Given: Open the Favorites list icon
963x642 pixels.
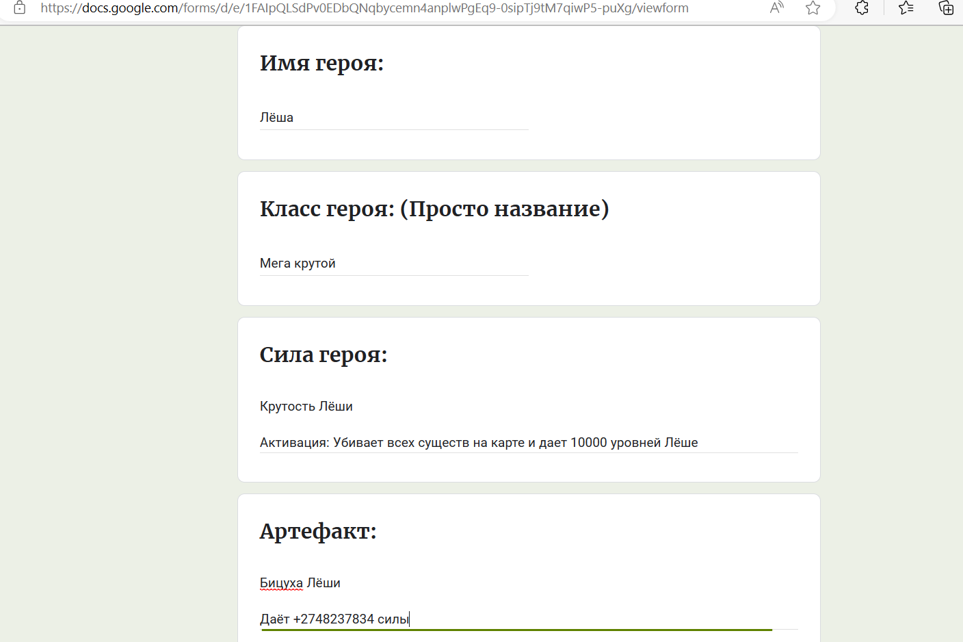Looking at the screenshot, I should point(906,8).
